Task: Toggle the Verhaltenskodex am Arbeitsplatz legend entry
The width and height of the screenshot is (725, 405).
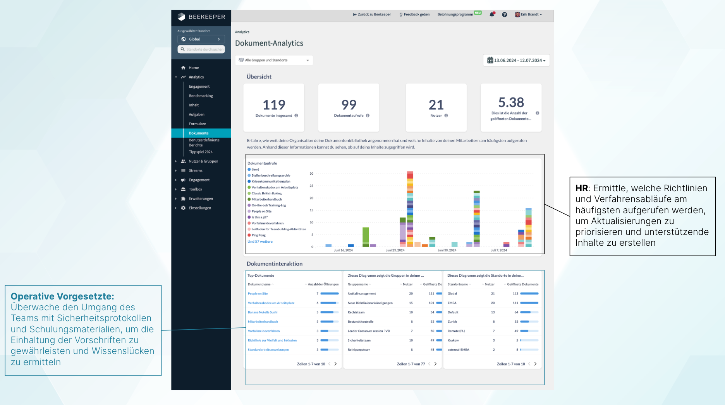Action: tap(275, 187)
